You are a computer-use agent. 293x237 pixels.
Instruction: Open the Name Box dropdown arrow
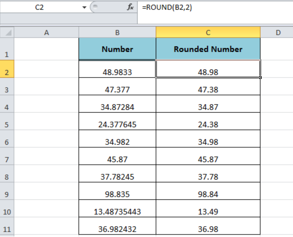84,7
